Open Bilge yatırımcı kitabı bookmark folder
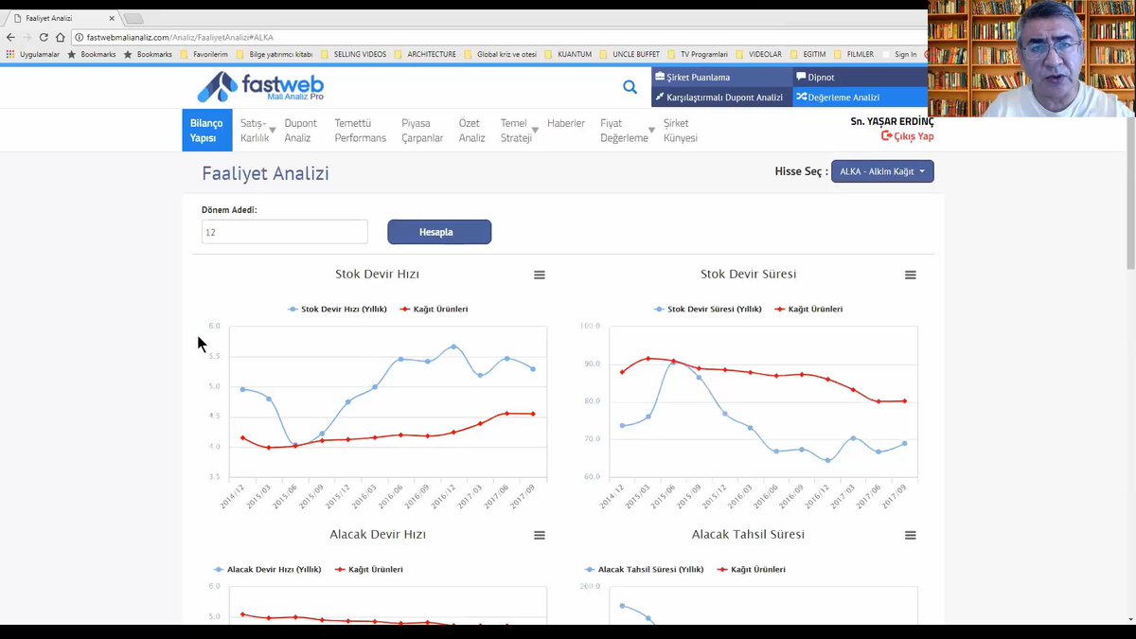This screenshot has height=639, width=1136. pyautogui.click(x=275, y=54)
